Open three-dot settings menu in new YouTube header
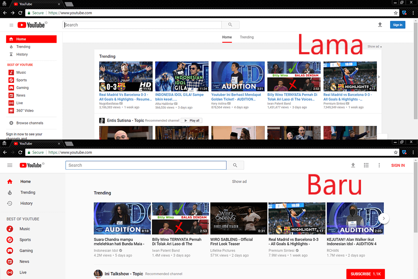The height and width of the screenshot is (279, 418). coord(379,165)
